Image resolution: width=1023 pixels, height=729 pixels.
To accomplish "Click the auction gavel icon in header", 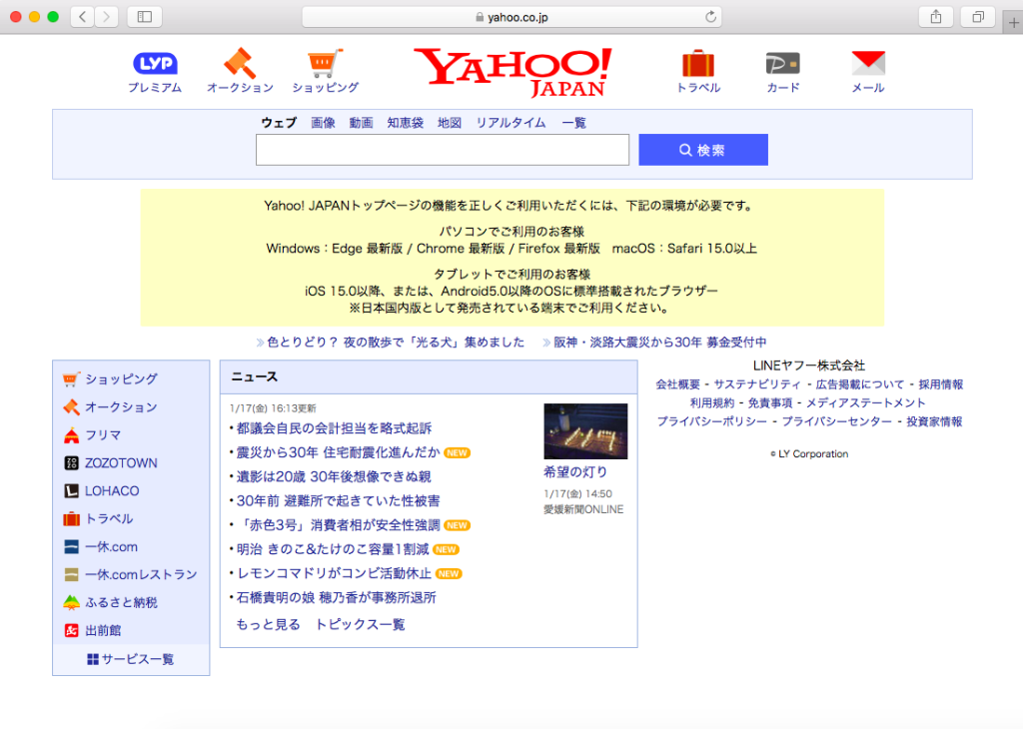I will coord(240,63).
